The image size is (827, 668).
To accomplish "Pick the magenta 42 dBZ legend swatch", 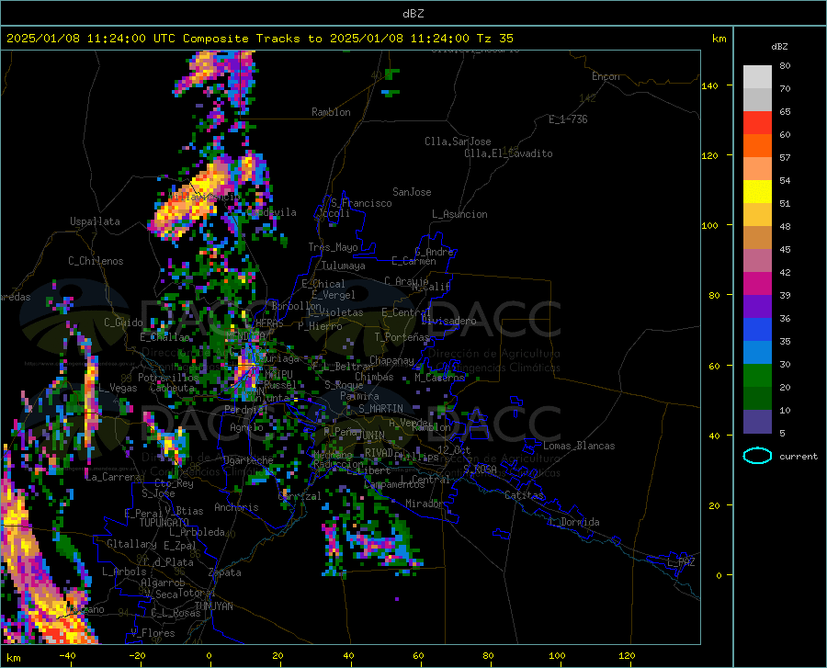I will pos(757,284).
